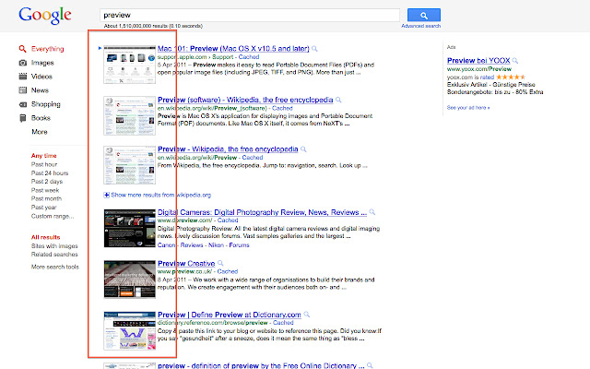
Task: Click the blue search magnifier button
Action: coord(423,16)
